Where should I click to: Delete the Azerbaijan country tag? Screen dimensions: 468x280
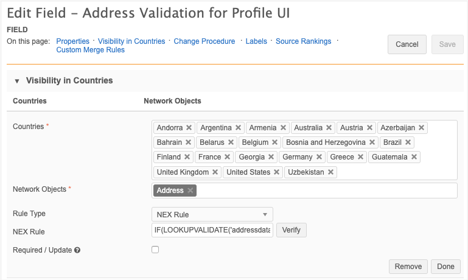(x=422, y=128)
